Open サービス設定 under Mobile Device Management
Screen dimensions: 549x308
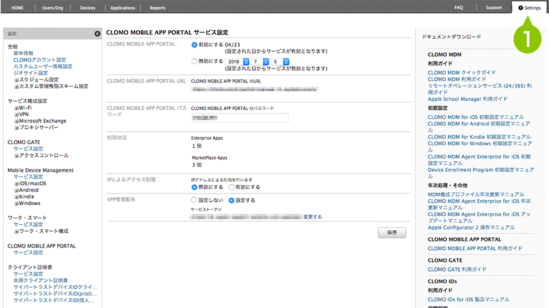coord(28,177)
